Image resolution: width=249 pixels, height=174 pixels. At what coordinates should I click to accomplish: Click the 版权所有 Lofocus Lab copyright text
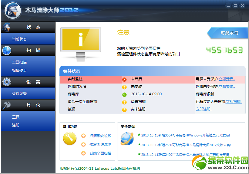coord(100,169)
